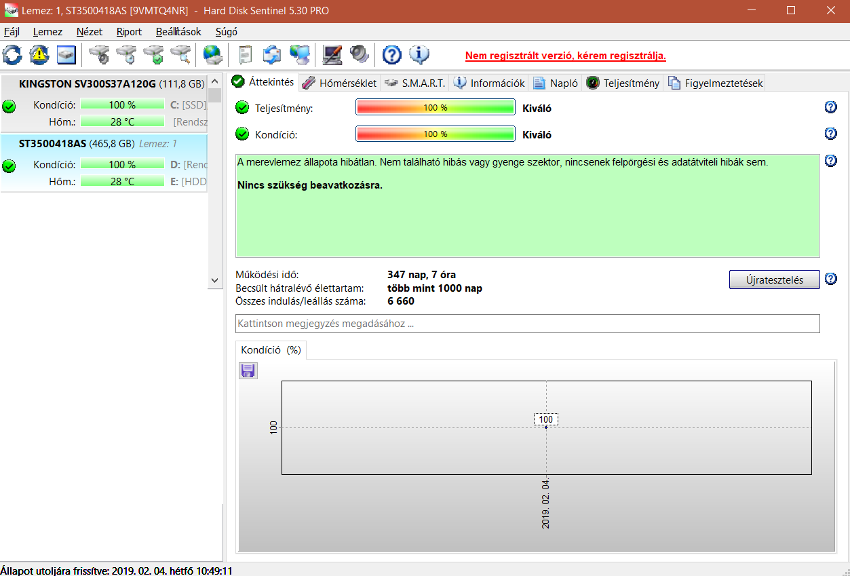Click the C: [SSD] partition label
This screenshot has width=850, height=576.
coord(188,104)
